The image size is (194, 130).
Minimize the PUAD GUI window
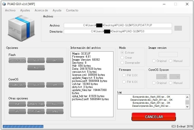tap(164, 4)
